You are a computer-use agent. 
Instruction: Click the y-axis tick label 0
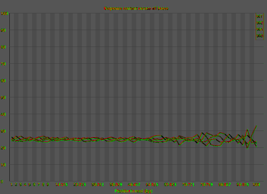click(2, 182)
